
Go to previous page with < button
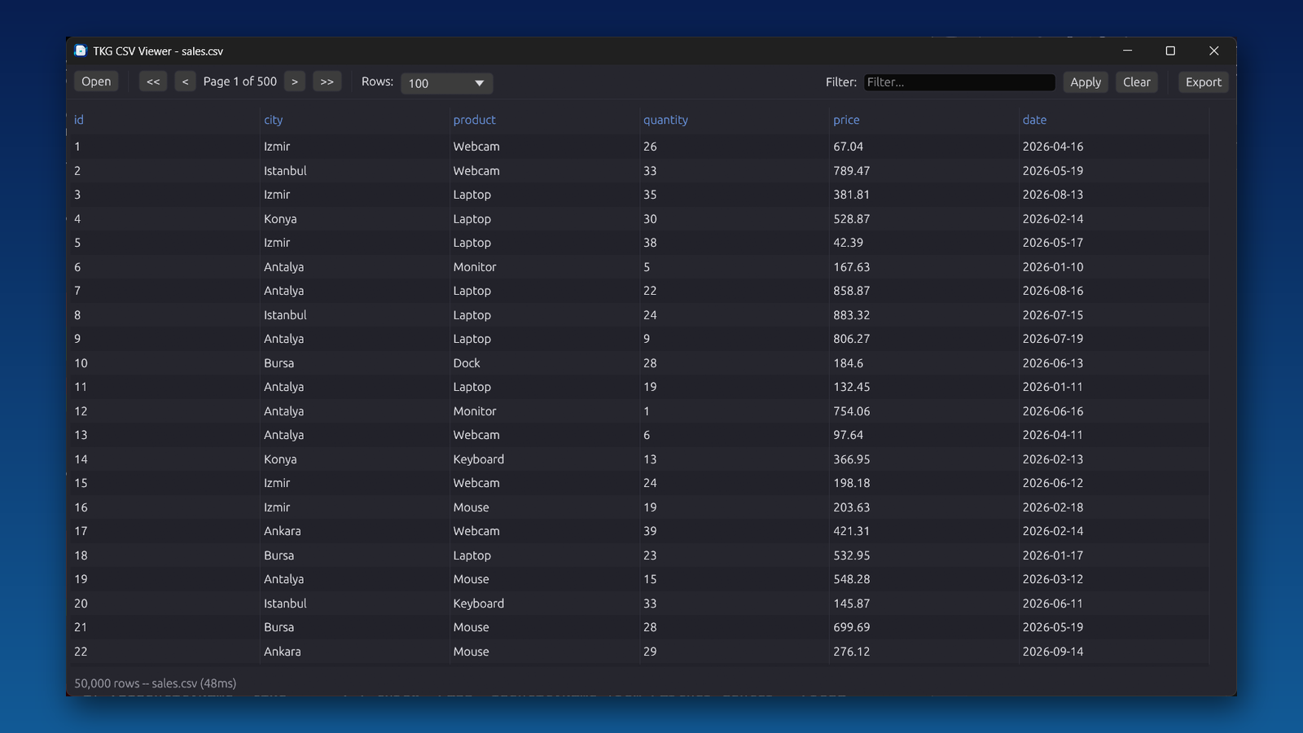point(185,81)
